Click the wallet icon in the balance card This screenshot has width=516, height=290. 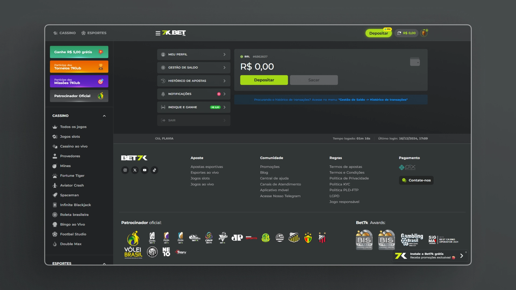(x=415, y=62)
